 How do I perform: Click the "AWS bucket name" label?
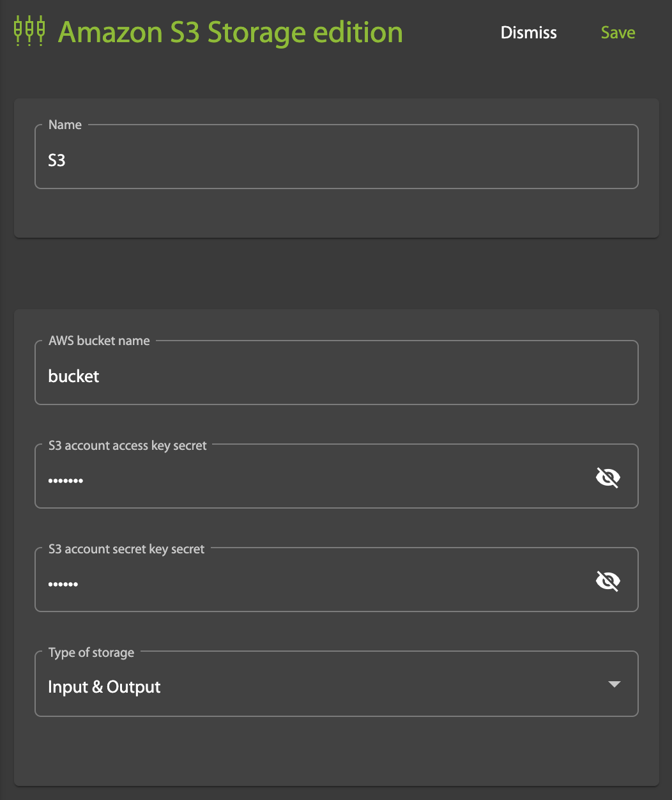click(x=99, y=341)
